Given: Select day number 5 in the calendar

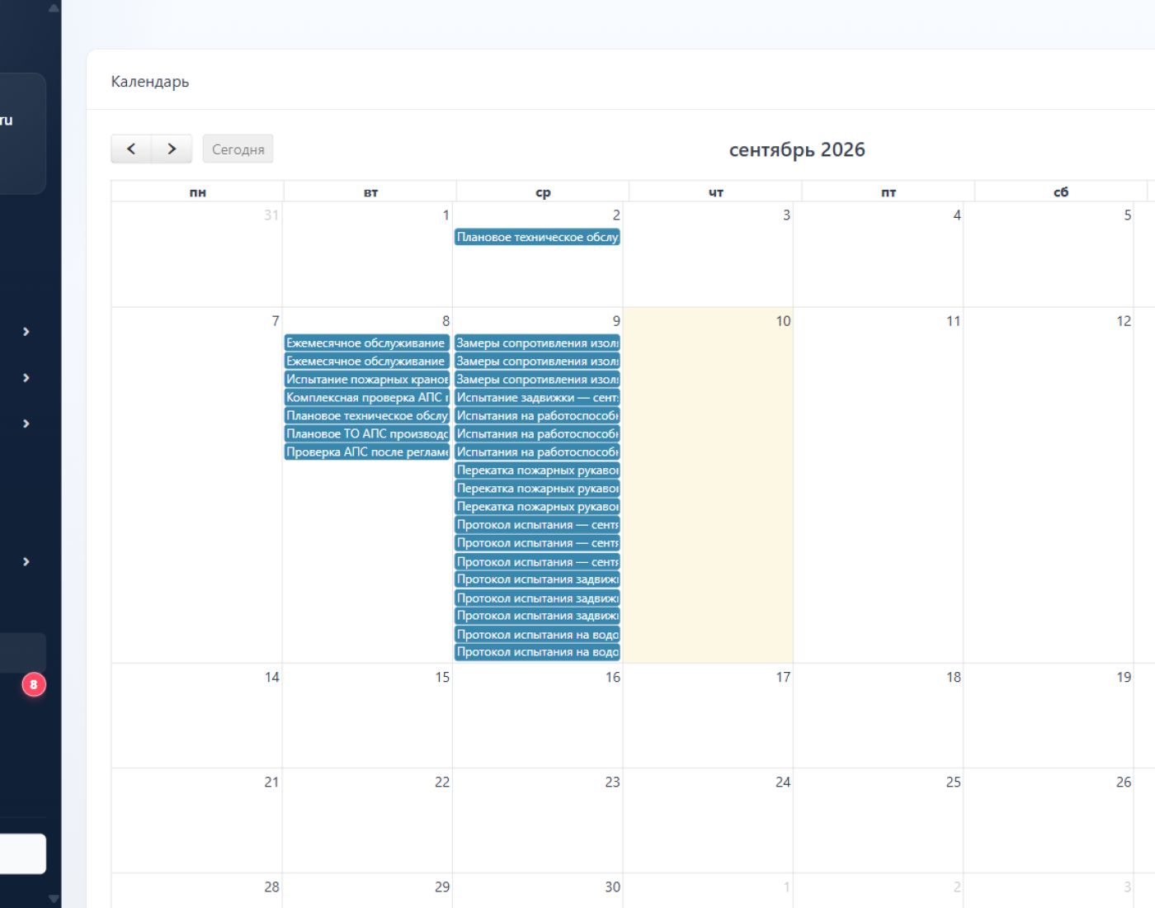Looking at the screenshot, I should point(1128,215).
